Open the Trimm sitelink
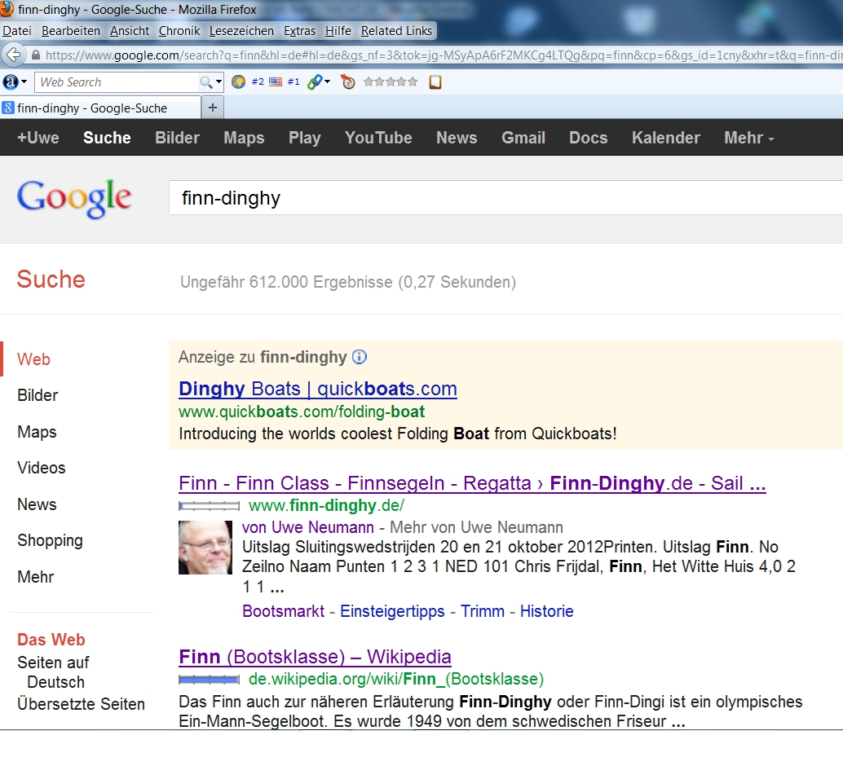This screenshot has width=843, height=766. tap(483, 611)
